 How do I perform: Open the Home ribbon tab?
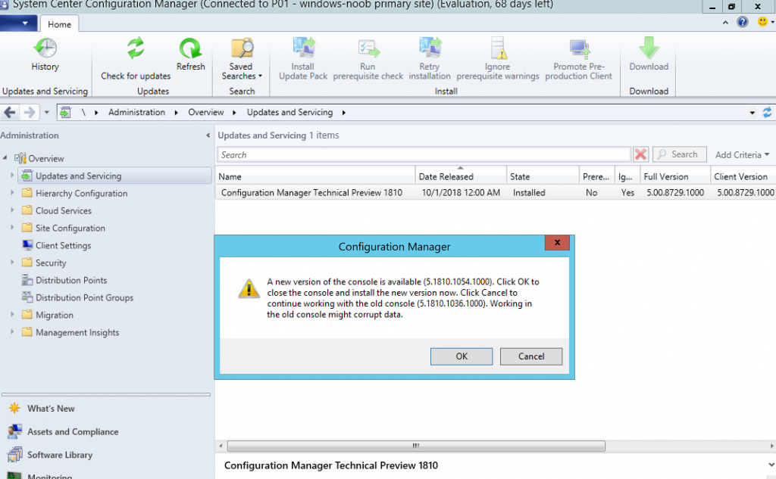(59, 24)
